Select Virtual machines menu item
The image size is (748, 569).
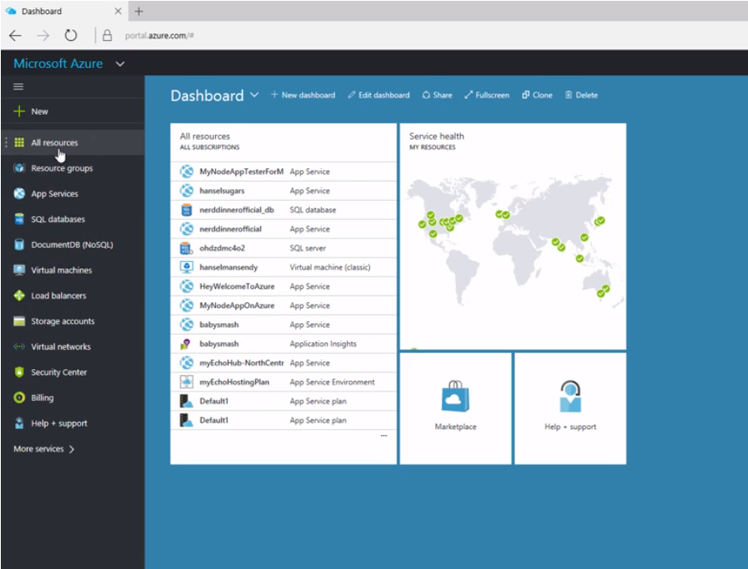[73, 270]
